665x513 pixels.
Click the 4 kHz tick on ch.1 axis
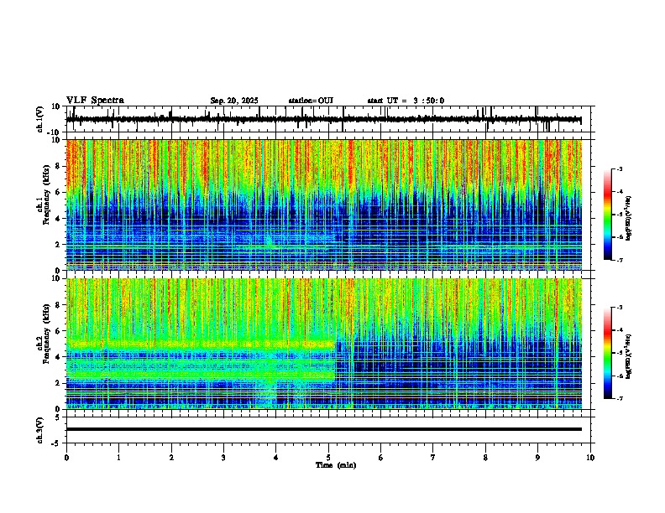pos(59,219)
